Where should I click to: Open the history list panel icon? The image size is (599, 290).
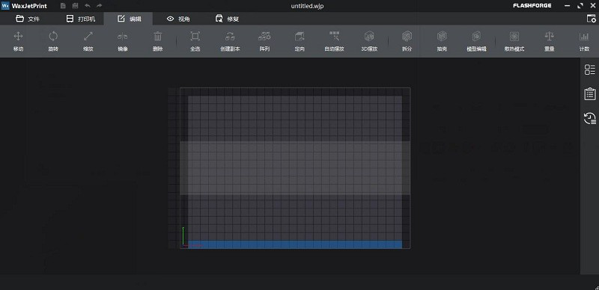tap(590, 118)
